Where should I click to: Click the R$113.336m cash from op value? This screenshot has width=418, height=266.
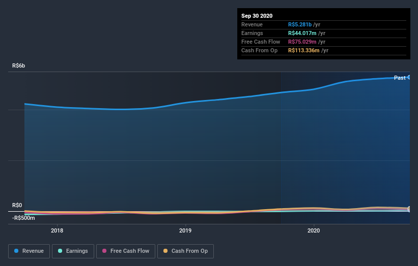pyautogui.click(x=303, y=50)
